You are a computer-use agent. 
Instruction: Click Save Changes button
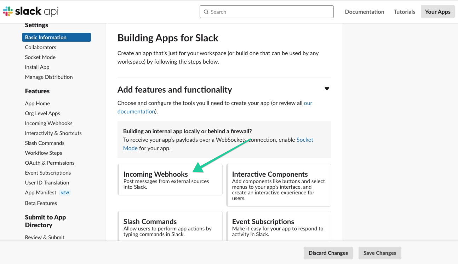(380, 253)
